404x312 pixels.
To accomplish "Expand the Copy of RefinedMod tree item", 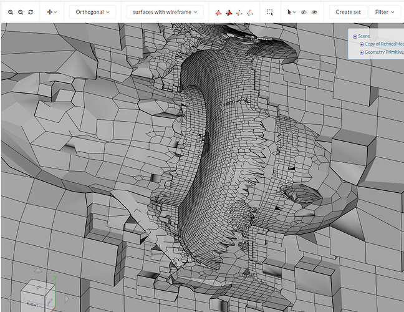I will pos(362,44).
